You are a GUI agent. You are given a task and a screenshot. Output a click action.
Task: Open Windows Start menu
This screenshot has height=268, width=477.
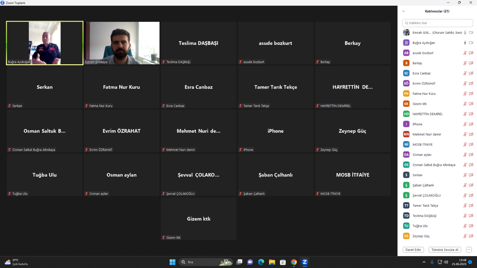point(173,262)
